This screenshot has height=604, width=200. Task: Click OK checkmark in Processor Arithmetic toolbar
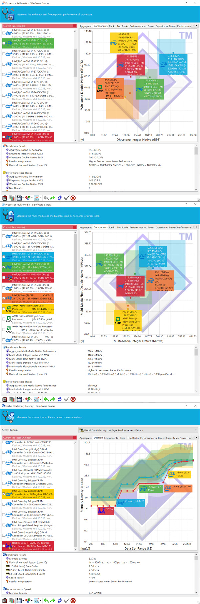pos(67,198)
